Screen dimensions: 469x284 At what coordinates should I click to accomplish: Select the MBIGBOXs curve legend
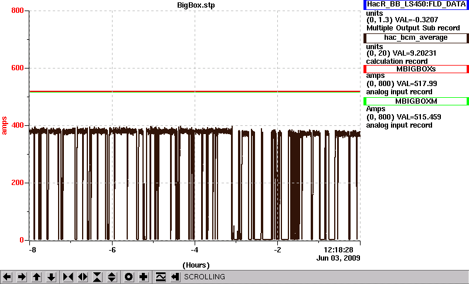416,69
